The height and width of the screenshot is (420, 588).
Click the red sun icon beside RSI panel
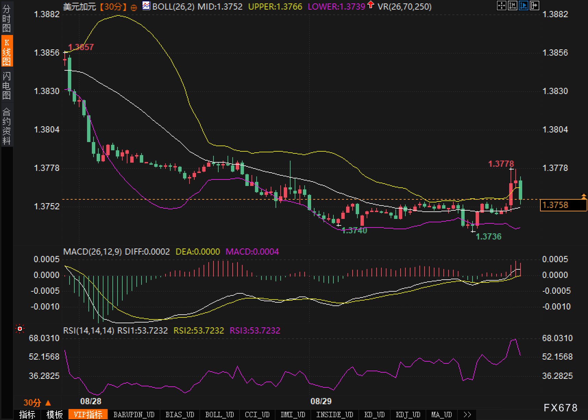click(x=20, y=329)
